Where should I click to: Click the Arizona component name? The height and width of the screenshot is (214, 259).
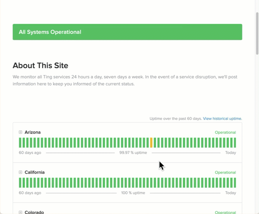32,132
